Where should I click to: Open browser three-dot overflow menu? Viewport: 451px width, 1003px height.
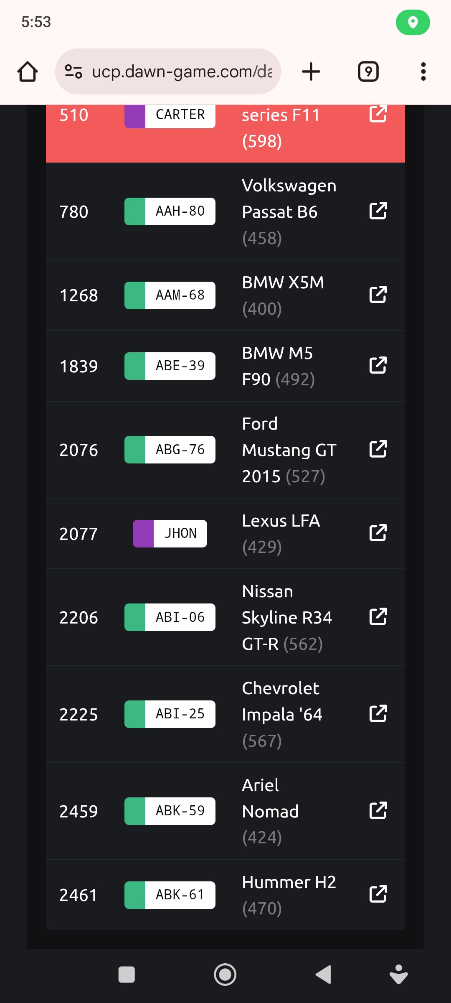(423, 71)
